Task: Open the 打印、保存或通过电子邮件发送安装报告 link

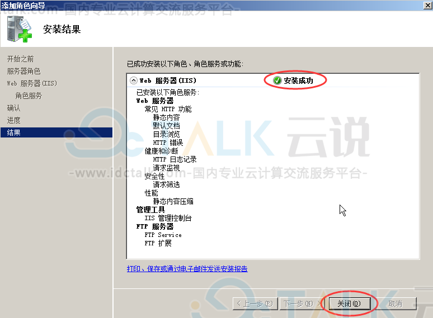Action: [187, 269]
